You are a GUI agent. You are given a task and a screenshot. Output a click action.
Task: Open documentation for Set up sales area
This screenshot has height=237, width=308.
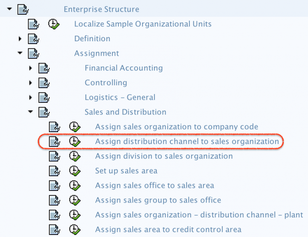click(x=55, y=171)
